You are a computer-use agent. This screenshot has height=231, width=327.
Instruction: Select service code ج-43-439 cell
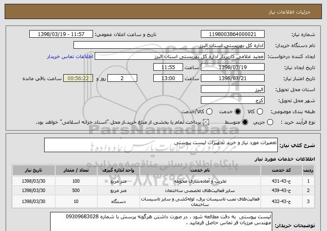click(281, 190)
